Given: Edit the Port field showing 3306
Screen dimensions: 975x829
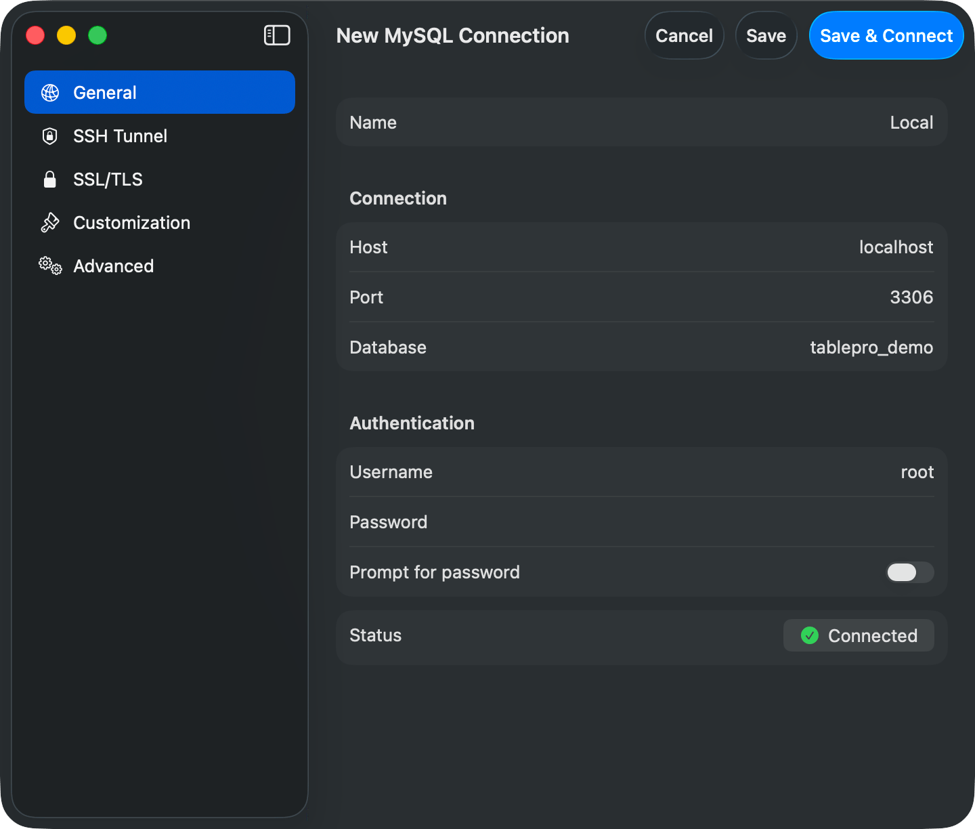Looking at the screenshot, I should (642, 297).
